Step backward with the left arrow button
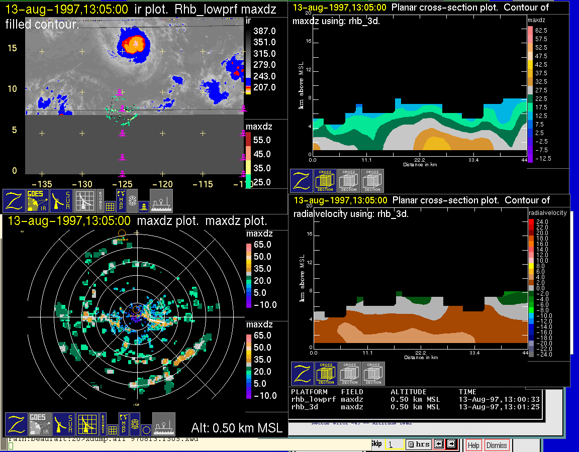The height and width of the screenshot is (452, 579). (x=439, y=444)
